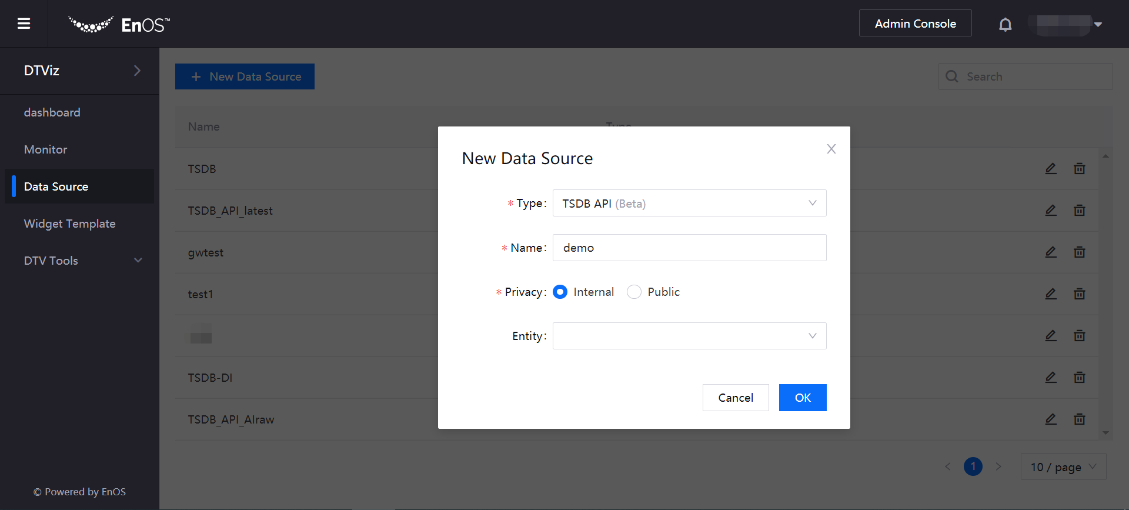Viewport: 1129px width, 510px height.
Task: Open the Entity dropdown
Action: [689, 336]
